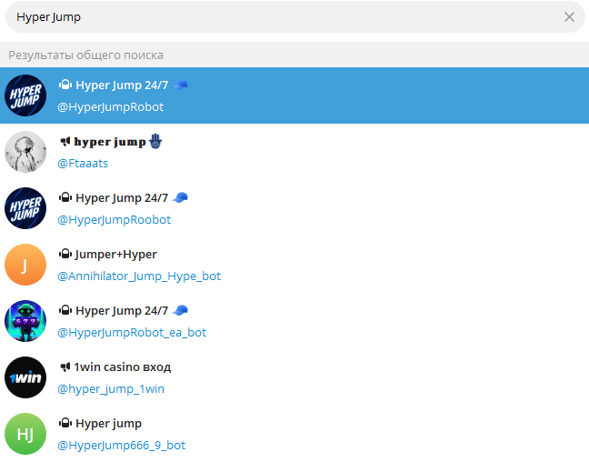Click the hamsa hand emoji after hyper jump

155,141
